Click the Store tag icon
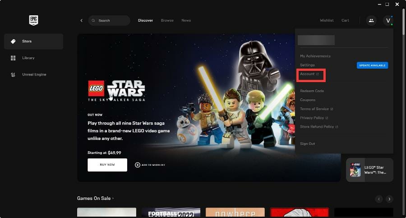406x218 pixels. pos(13,42)
